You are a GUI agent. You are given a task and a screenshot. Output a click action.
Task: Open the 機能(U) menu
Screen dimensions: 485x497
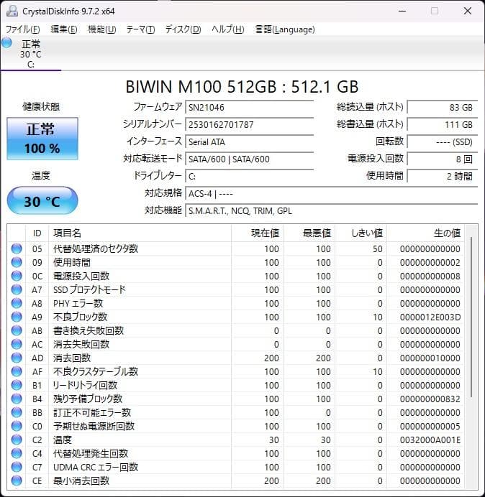(x=102, y=29)
